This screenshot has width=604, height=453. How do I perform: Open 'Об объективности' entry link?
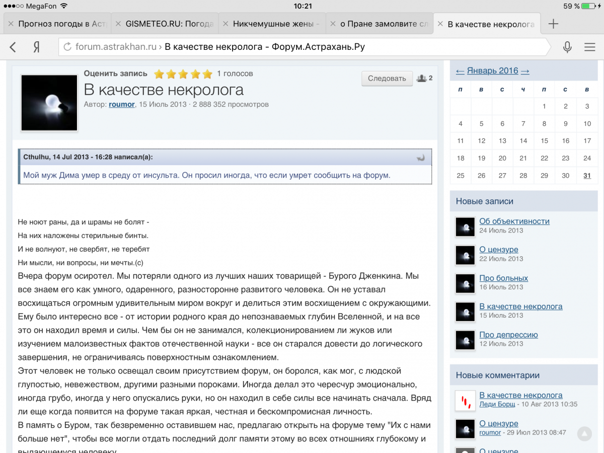(x=514, y=221)
